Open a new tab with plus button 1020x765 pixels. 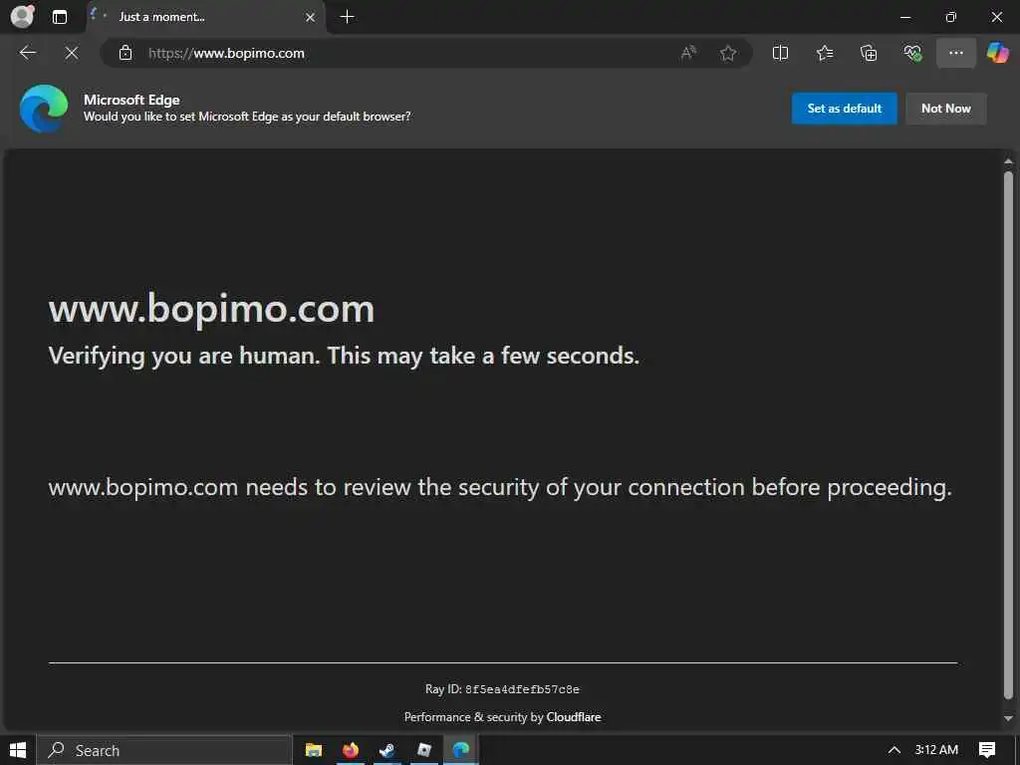click(348, 17)
